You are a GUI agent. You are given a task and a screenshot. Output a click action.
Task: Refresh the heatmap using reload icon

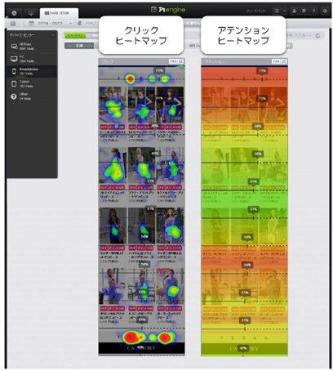[x=317, y=36]
